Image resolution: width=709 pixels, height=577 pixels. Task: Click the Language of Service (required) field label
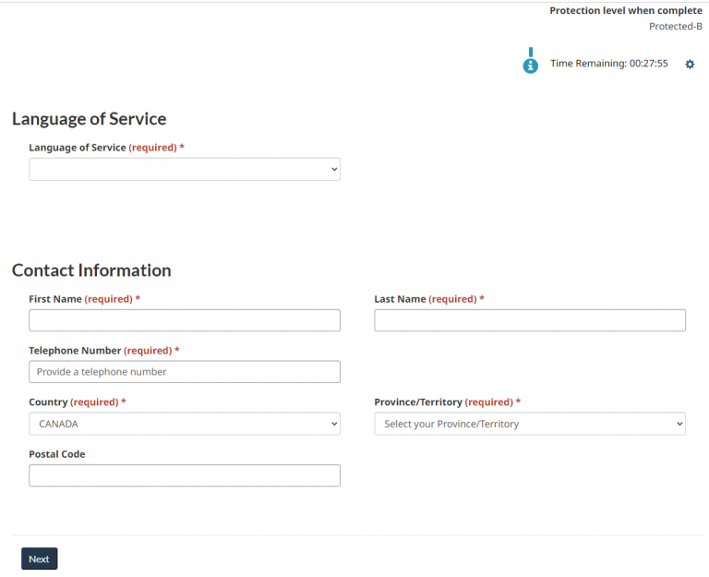(107, 148)
